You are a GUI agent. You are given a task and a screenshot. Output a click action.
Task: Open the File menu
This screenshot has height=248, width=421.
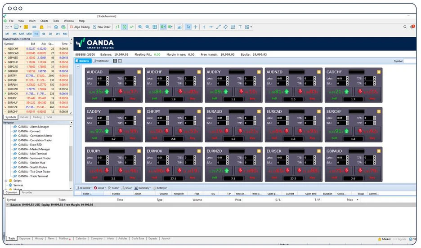pos(11,21)
